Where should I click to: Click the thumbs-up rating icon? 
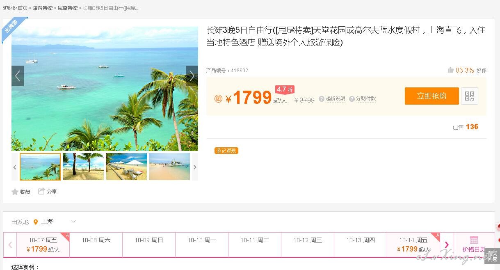451,70
